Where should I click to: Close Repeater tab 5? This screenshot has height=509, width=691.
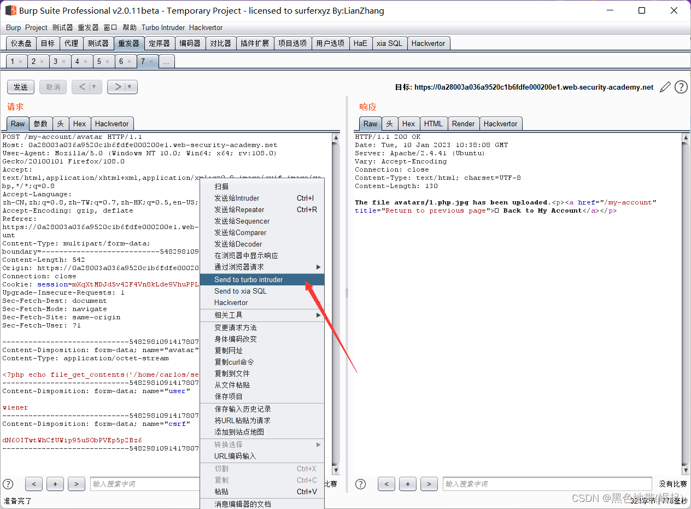[108, 62]
